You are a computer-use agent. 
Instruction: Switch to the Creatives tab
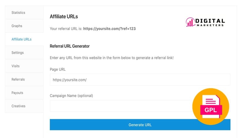pos(18,106)
